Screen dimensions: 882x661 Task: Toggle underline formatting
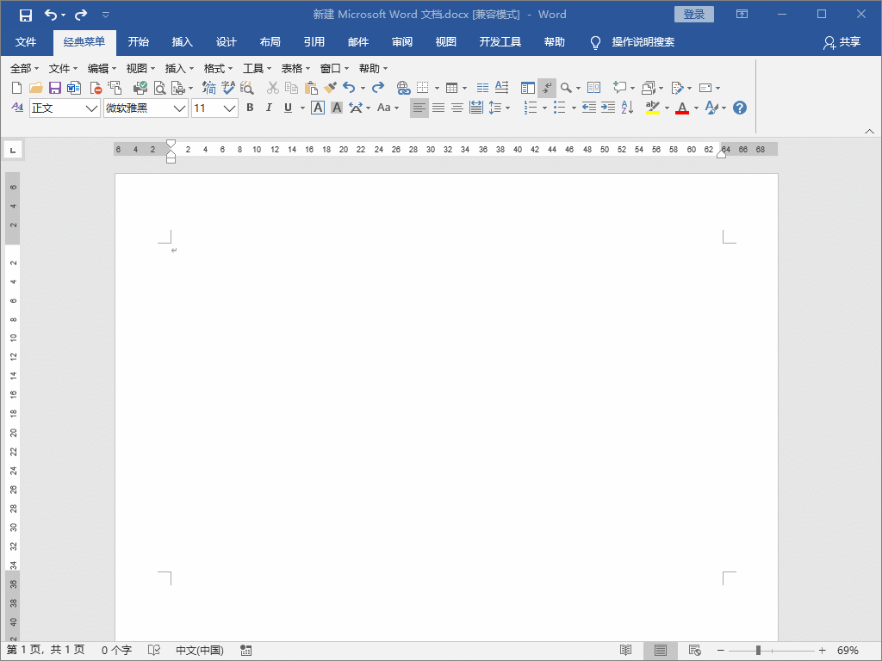tap(288, 108)
